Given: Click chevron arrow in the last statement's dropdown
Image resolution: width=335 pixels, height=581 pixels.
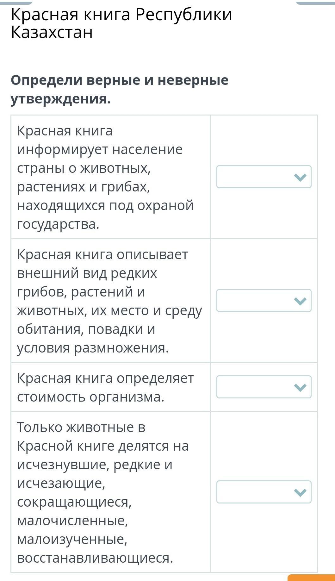Looking at the screenshot, I should click(x=300, y=492).
